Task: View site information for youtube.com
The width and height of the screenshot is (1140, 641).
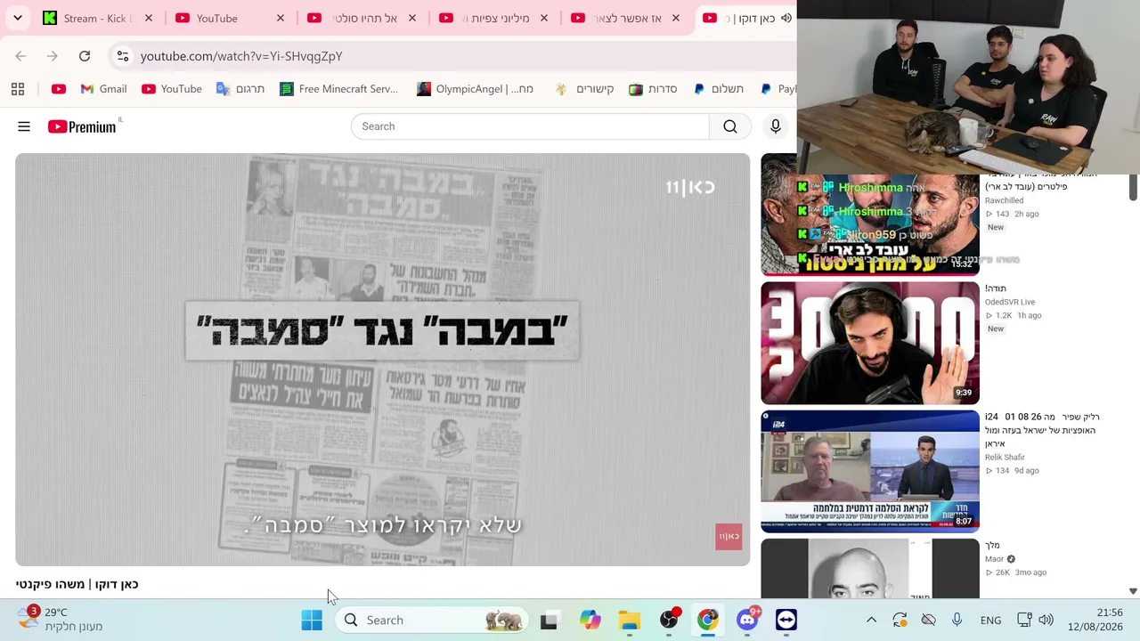Action: 123,56
